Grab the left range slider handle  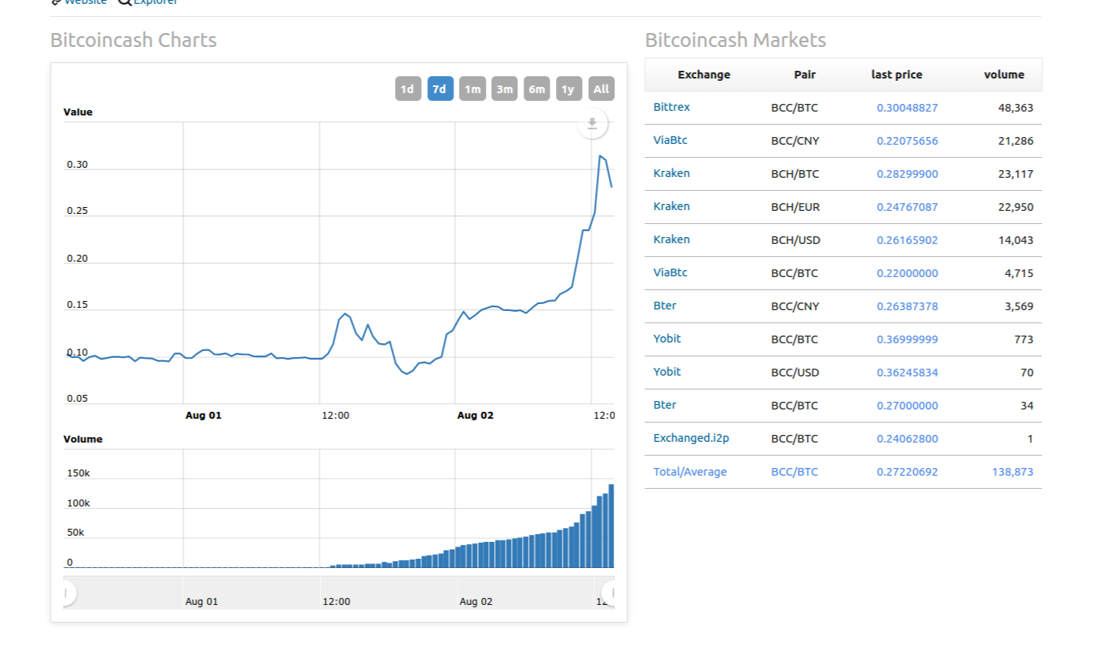point(67,593)
